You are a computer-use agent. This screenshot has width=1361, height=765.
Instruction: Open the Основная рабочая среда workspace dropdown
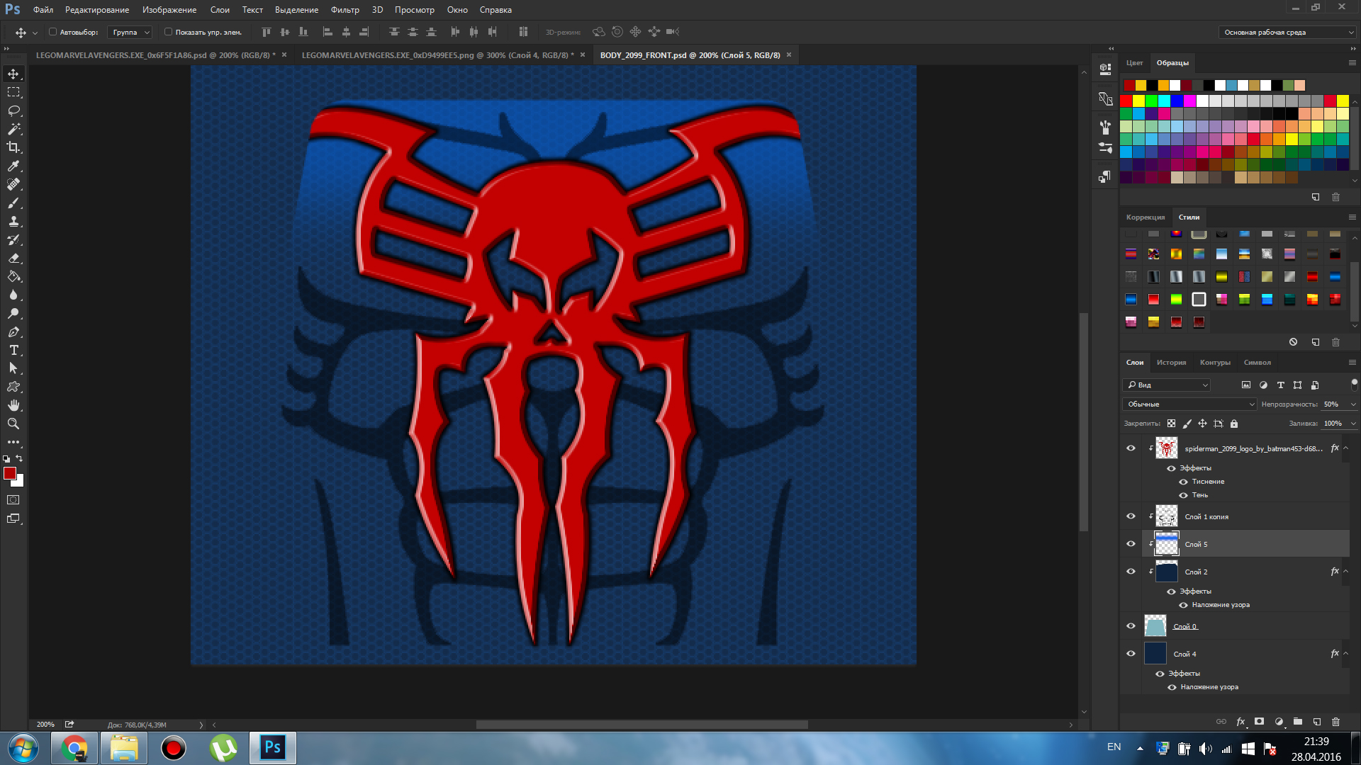[1287, 32]
